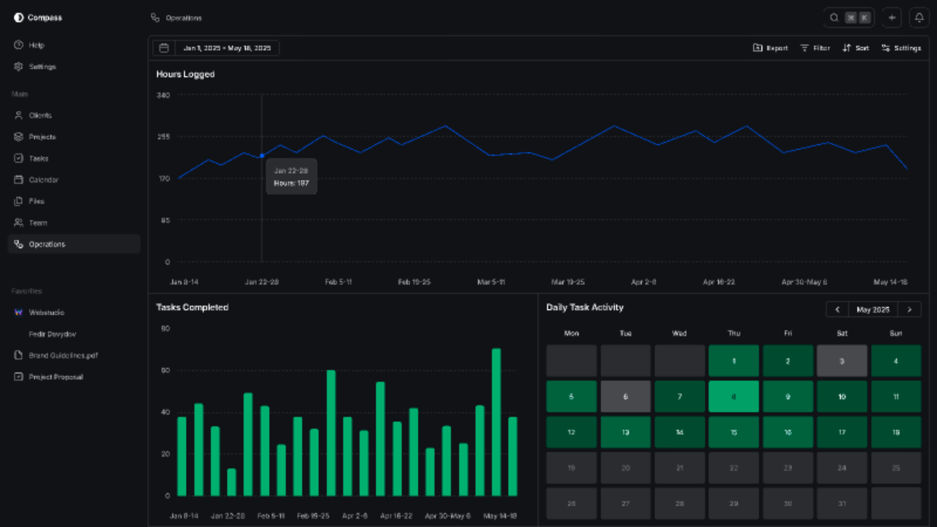
Task: Click the notifications bell icon
Action: click(919, 18)
